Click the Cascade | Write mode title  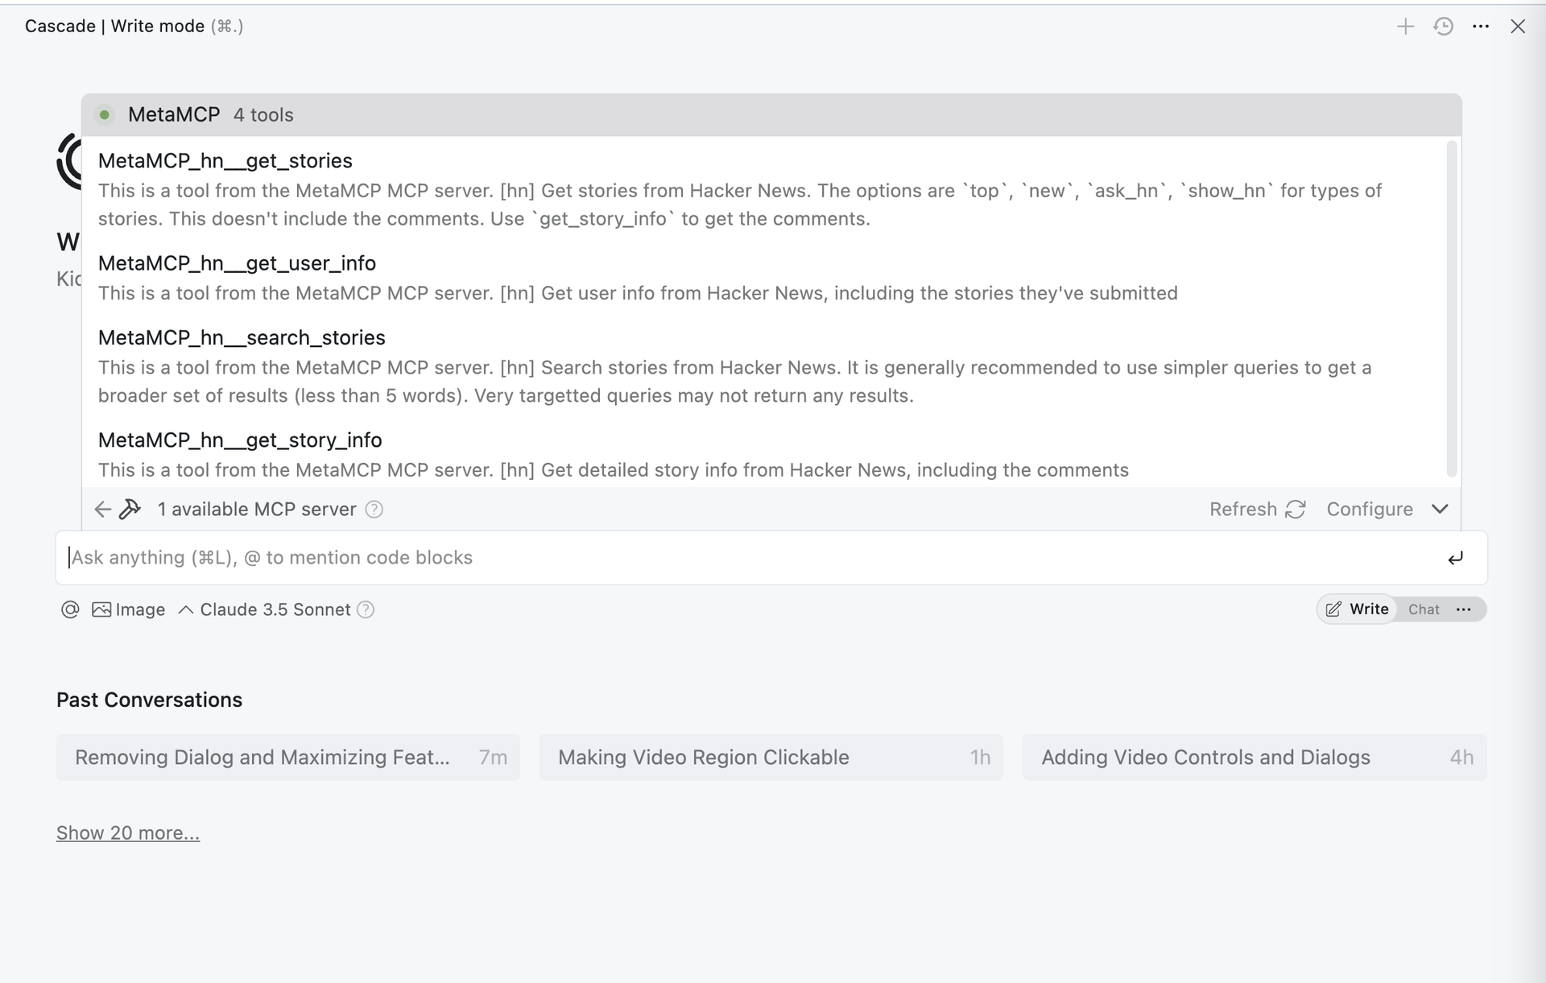(x=115, y=27)
